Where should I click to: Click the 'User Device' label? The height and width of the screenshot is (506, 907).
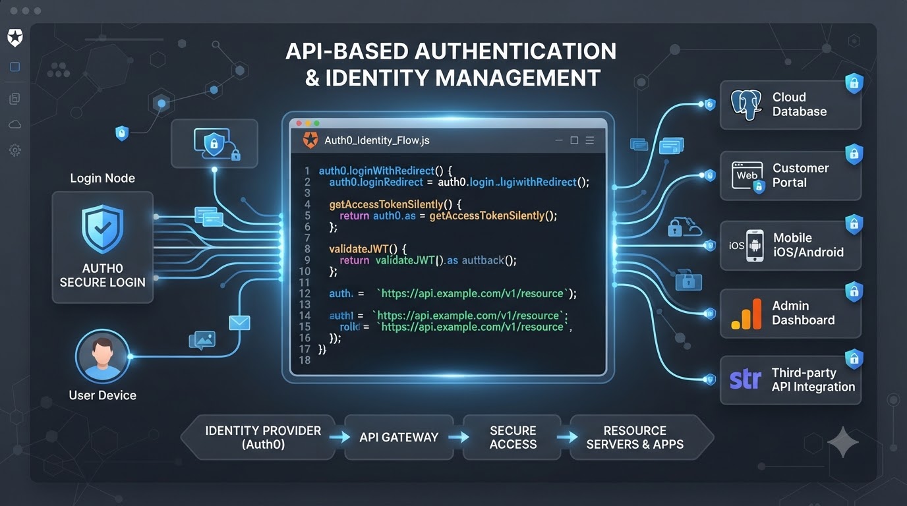[102, 395]
